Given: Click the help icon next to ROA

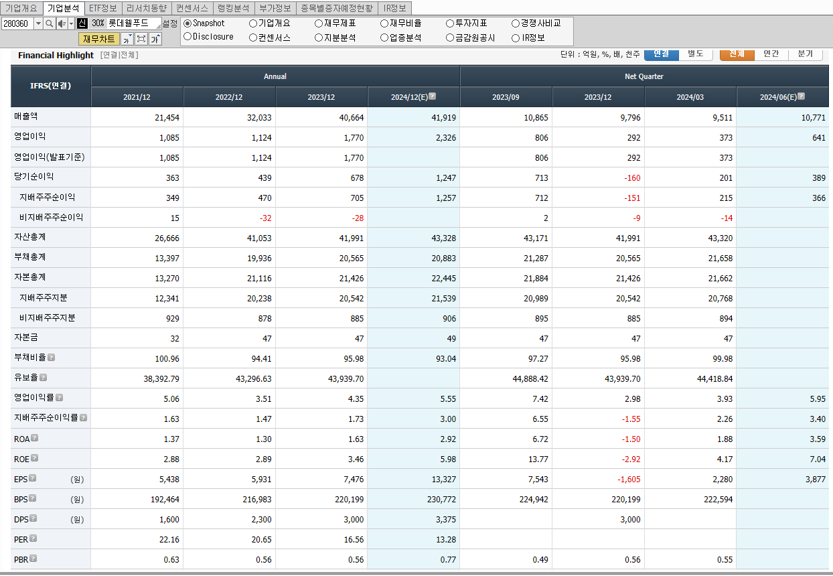Looking at the screenshot, I should 35,438.
